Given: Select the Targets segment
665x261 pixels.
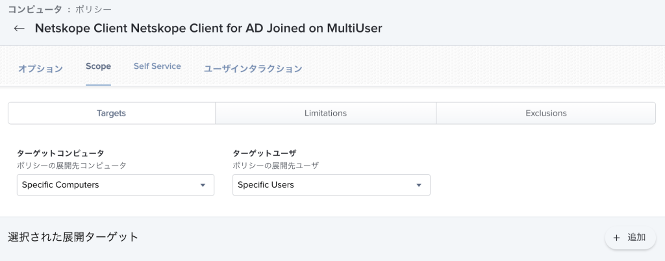Looking at the screenshot, I should click(x=112, y=113).
